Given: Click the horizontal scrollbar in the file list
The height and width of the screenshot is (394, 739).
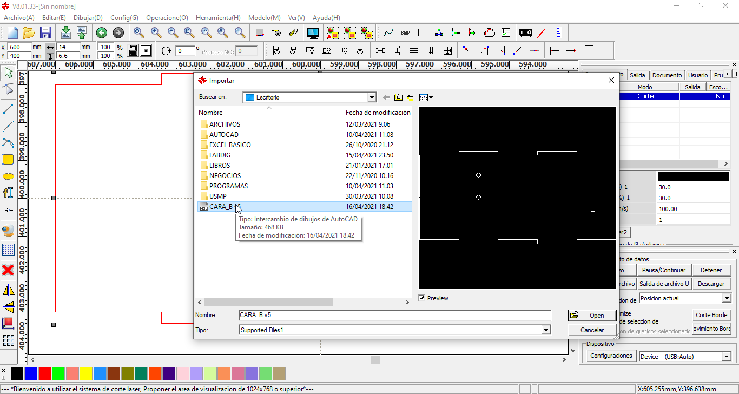Looking at the screenshot, I should point(269,303).
